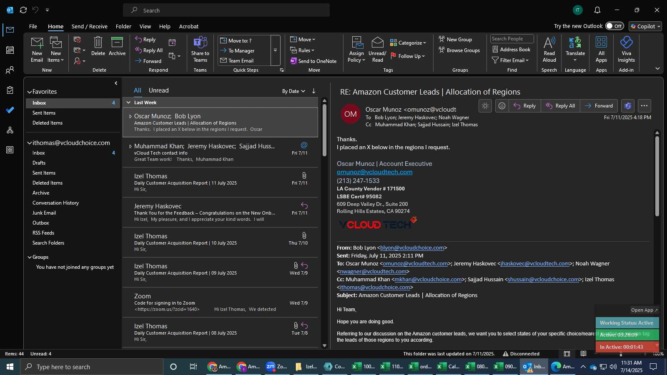Click Search box in title bar
Screen dimensions: 667x375
[x=226, y=10]
